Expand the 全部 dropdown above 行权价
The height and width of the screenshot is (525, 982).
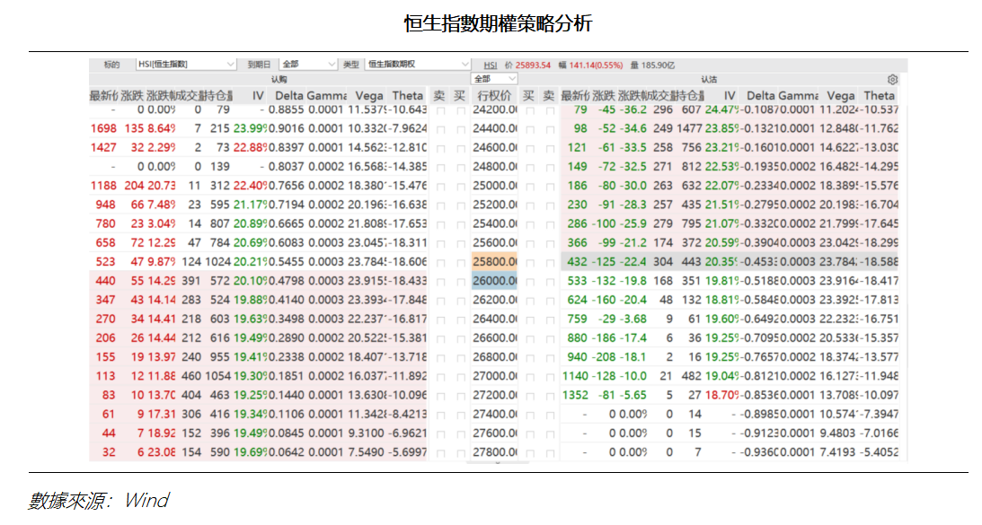tap(494, 79)
